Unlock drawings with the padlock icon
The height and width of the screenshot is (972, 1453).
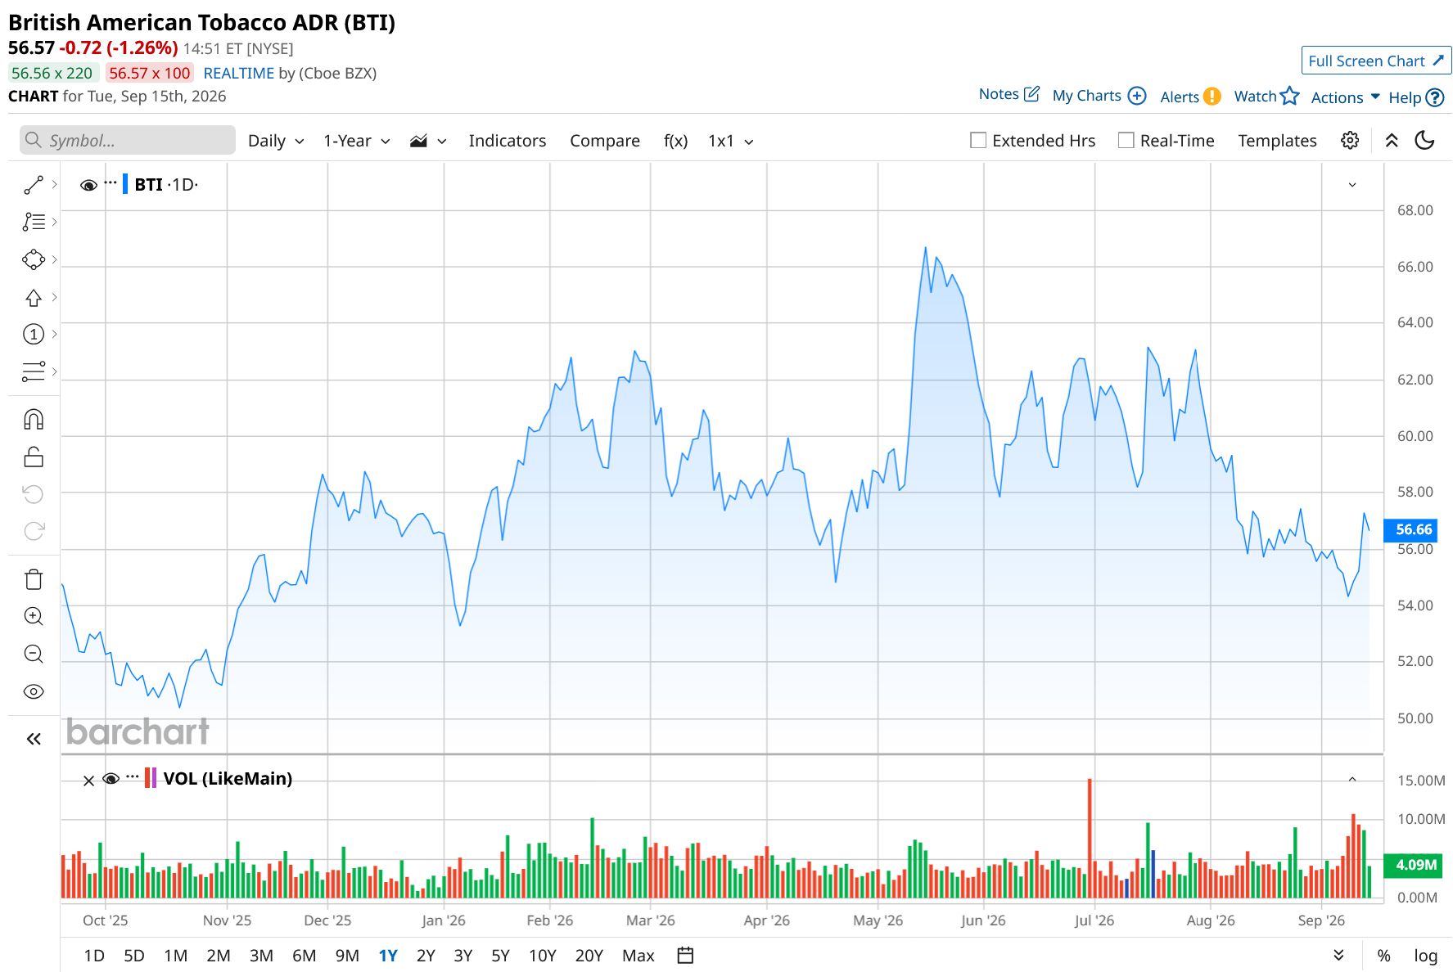tap(34, 457)
